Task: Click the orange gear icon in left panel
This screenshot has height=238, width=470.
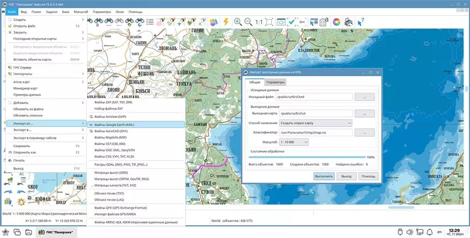Action: point(21,202)
